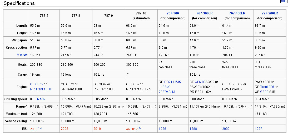The height and width of the screenshot is (134, 288).
Task: Select the 6,498km (3,509nm) range cell
Action: [x=44, y=107]
